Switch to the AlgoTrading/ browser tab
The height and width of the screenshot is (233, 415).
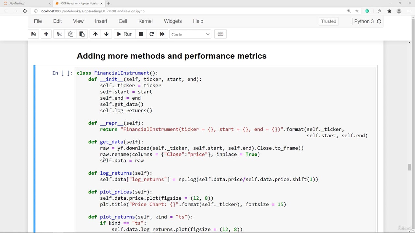pyautogui.click(x=27, y=3)
